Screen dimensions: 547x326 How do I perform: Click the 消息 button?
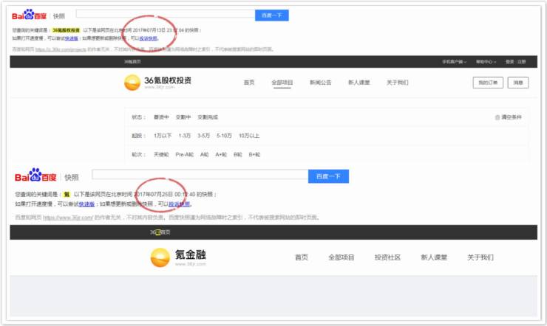pyautogui.click(x=518, y=83)
